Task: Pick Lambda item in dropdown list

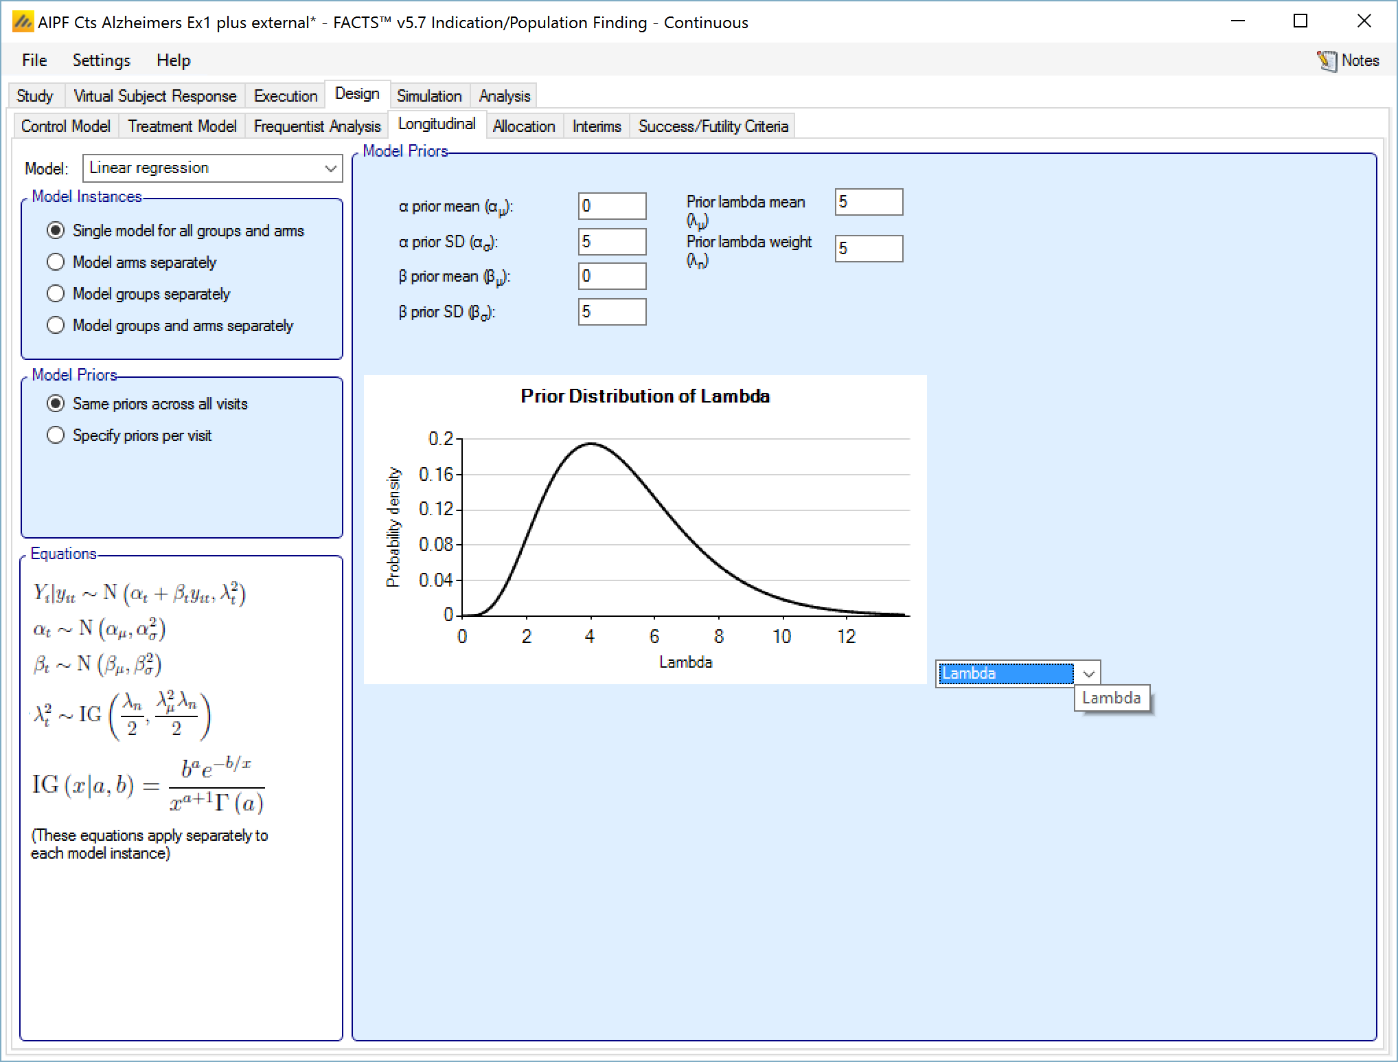Action: 1111,698
